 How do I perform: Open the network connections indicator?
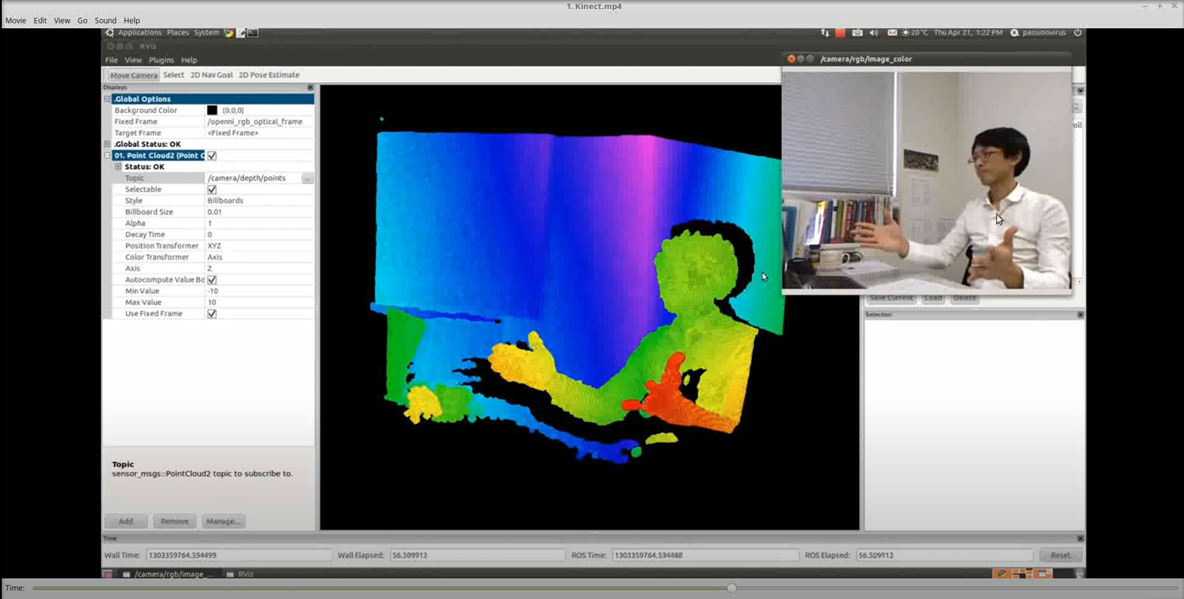[x=825, y=33]
